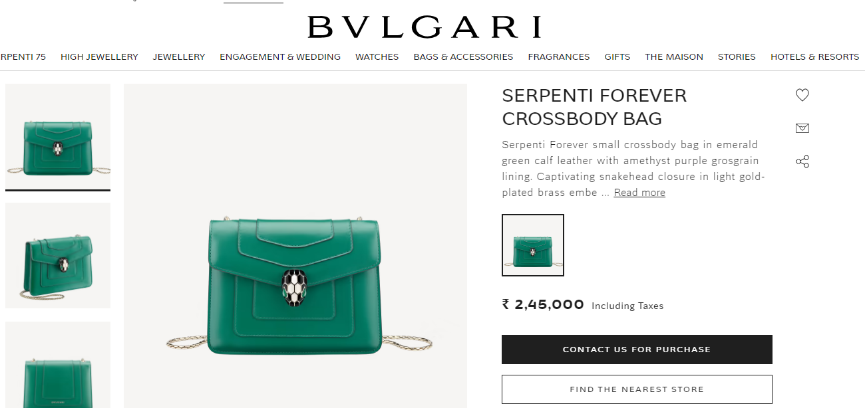Open the share icon options
865x408 pixels.
(802, 161)
